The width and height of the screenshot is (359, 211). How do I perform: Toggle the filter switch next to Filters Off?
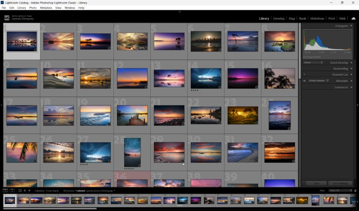pyautogui.click(x=355, y=190)
